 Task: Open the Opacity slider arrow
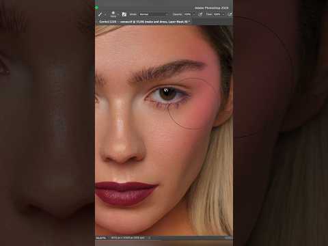pyautogui.click(x=194, y=14)
